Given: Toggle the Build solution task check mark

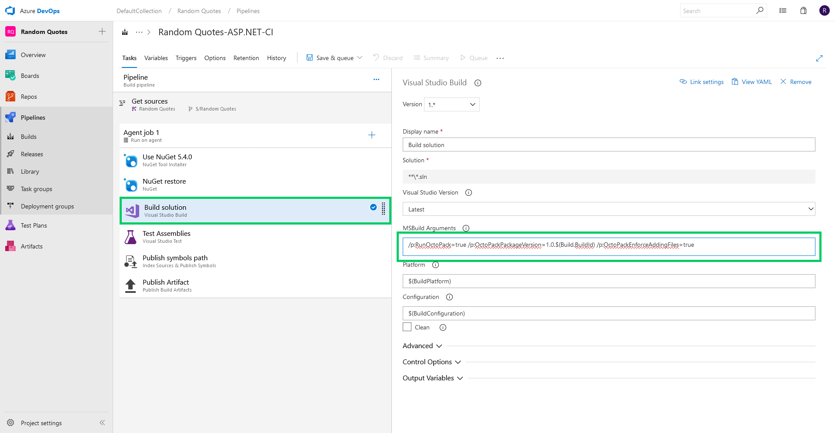Looking at the screenshot, I should point(373,207).
